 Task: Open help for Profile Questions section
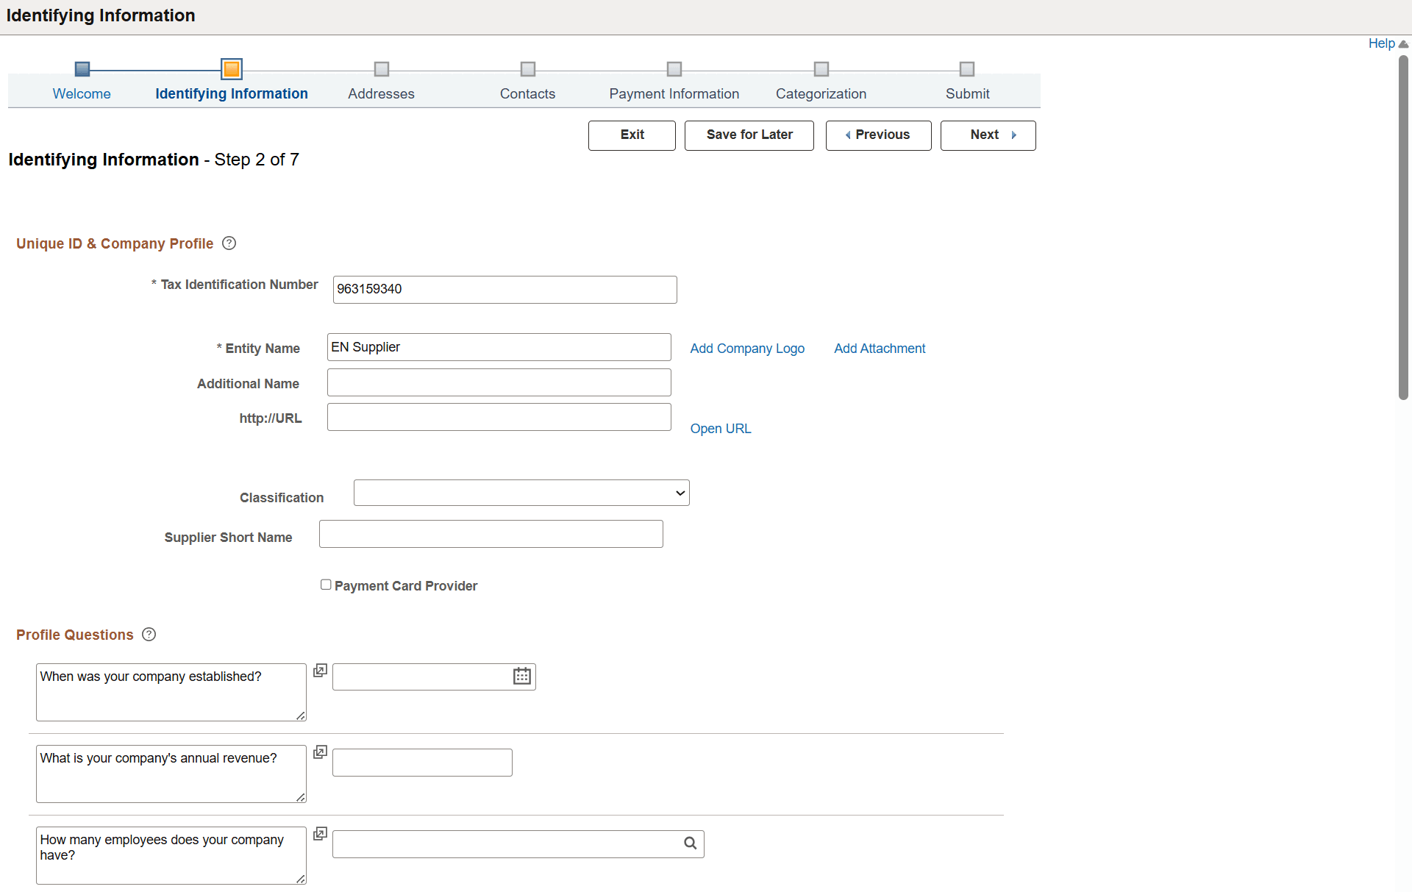click(149, 635)
